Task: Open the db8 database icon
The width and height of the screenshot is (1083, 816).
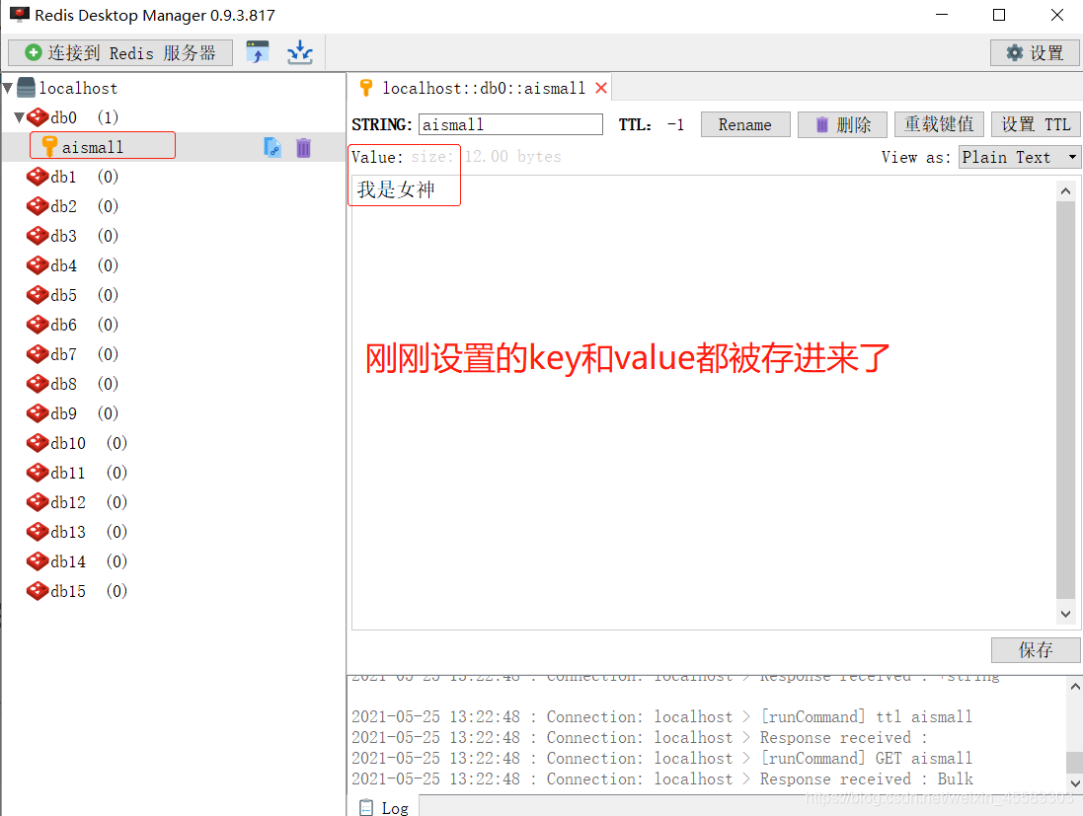Action: tap(38, 384)
